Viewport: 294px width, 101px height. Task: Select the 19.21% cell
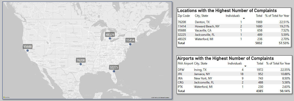(285, 26)
